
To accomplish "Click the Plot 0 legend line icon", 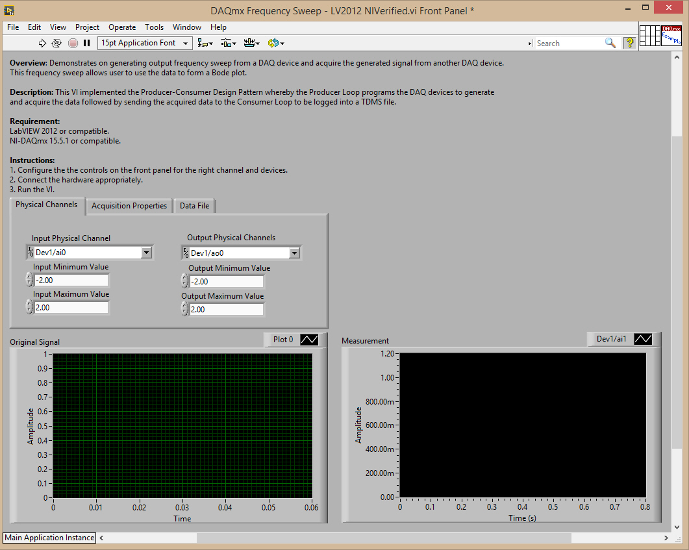I will click(309, 340).
